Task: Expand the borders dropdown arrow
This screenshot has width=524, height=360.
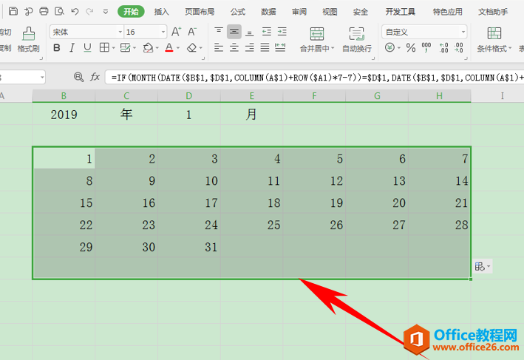Action: [114, 48]
